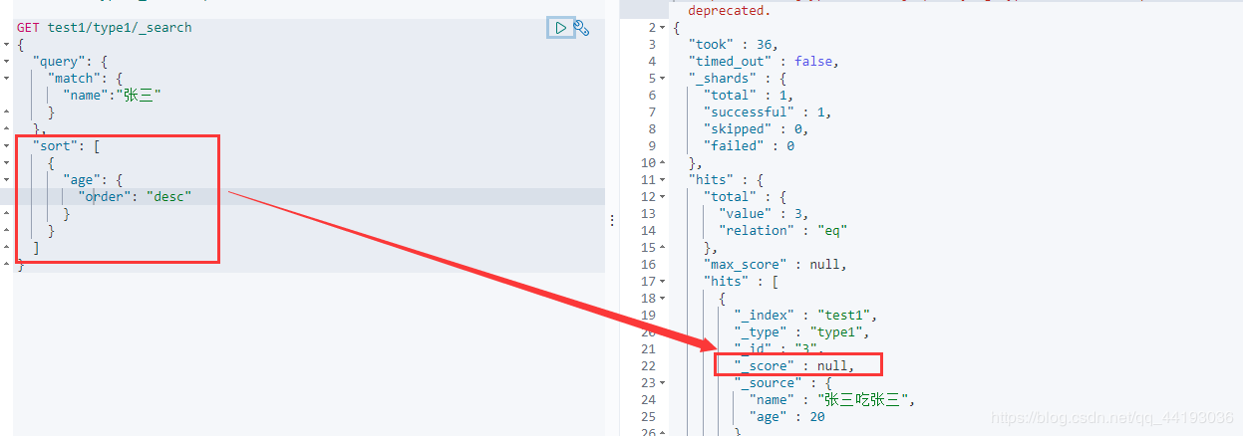The height and width of the screenshot is (436, 1243).
Task: Collapse the request body opening brace
Action: point(6,45)
